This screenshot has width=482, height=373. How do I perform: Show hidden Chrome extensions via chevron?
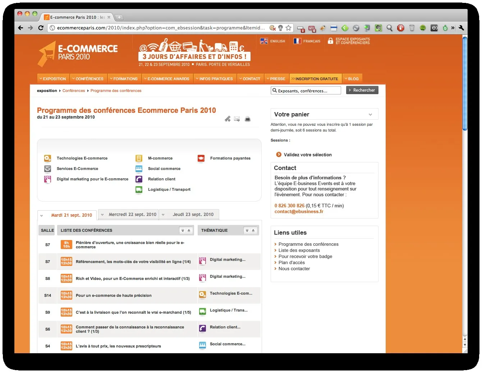click(453, 28)
